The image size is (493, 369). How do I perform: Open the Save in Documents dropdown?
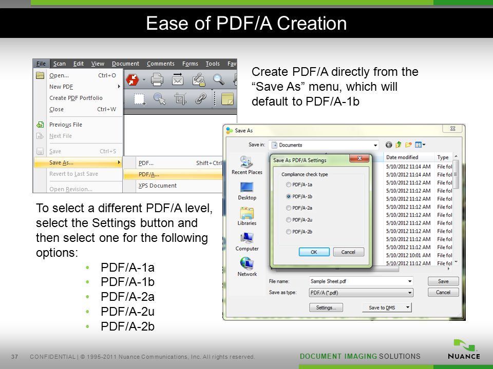(324, 145)
